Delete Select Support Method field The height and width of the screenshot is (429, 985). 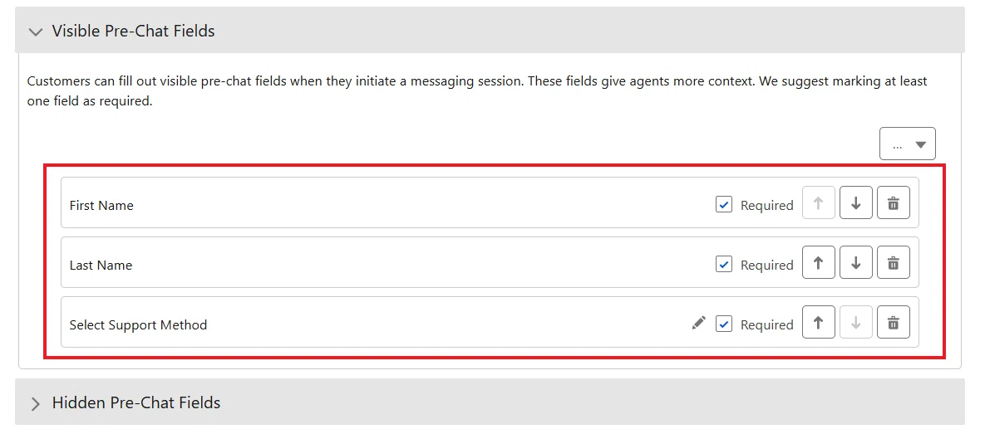[894, 322]
